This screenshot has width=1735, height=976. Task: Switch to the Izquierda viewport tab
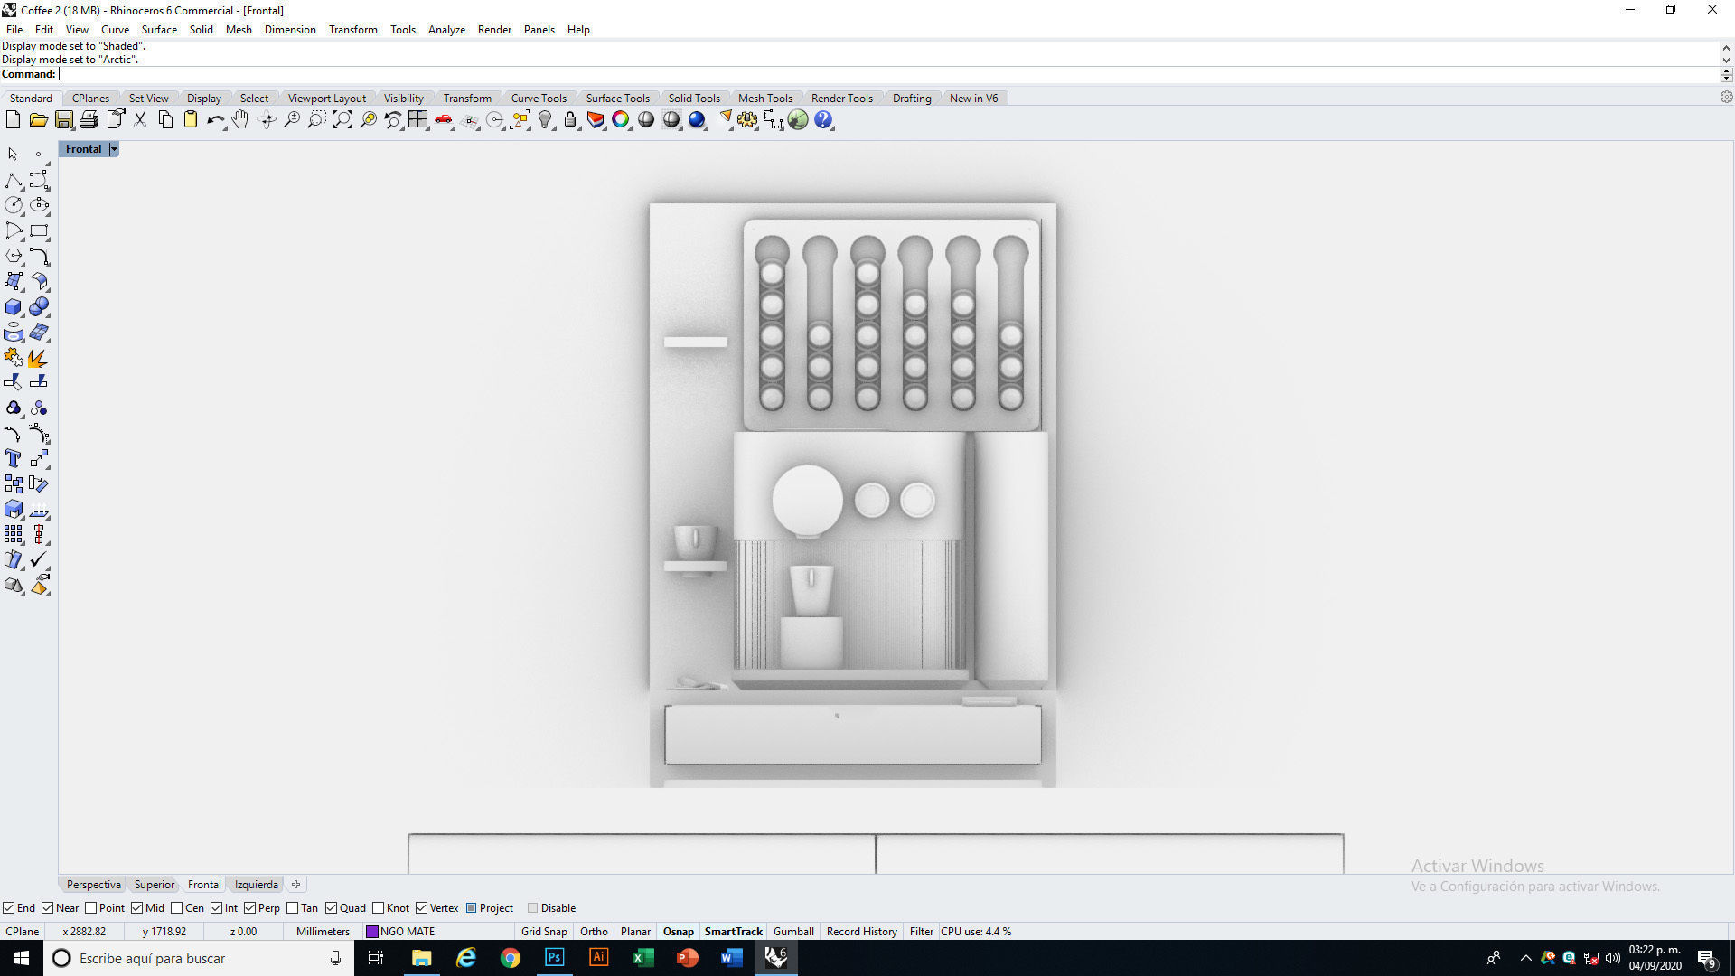click(x=257, y=885)
